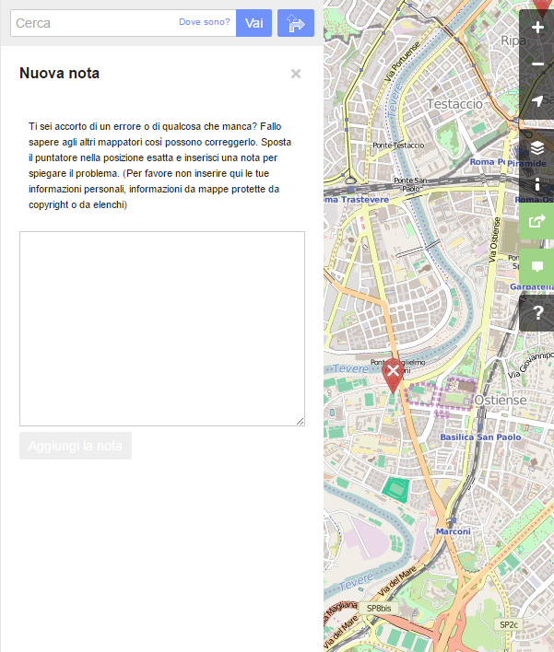This screenshot has width=554, height=652.
Task: Close the Nuova nota panel
Action: coord(296,74)
